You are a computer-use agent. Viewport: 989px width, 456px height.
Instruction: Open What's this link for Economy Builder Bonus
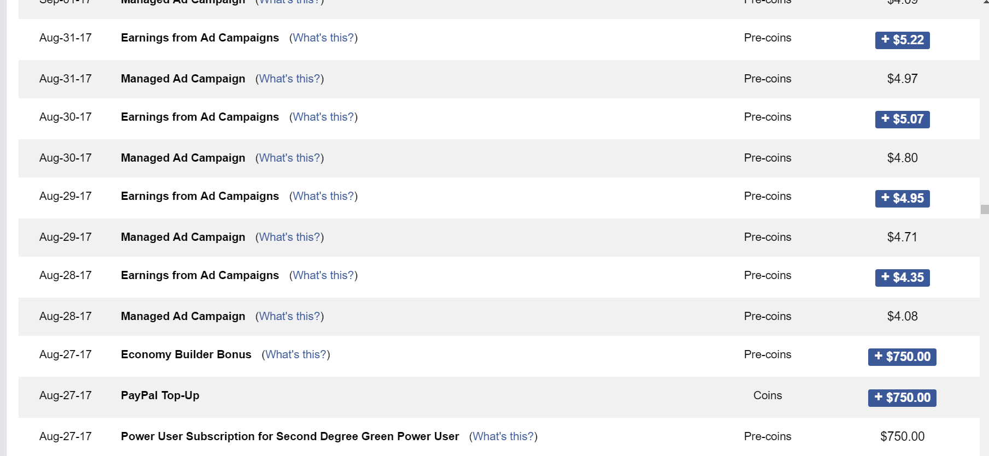coord(296,354)
